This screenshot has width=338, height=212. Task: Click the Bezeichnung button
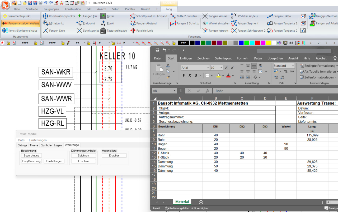[31, 155]
